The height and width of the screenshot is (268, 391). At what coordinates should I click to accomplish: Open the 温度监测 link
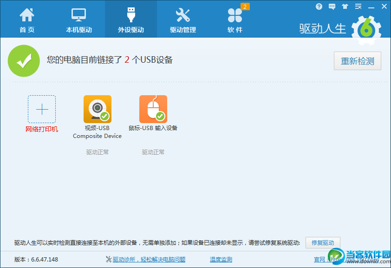[221, 260]
